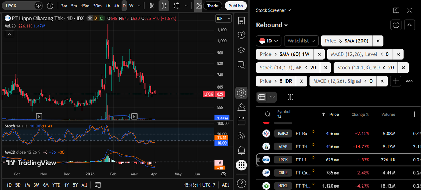Add a new screener filter with plus button
This screenshot has width=421, height=190.
tap(396, 81)
